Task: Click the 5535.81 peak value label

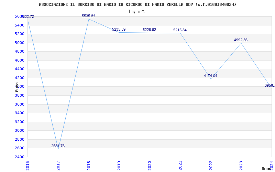Action: coord(88,16)
